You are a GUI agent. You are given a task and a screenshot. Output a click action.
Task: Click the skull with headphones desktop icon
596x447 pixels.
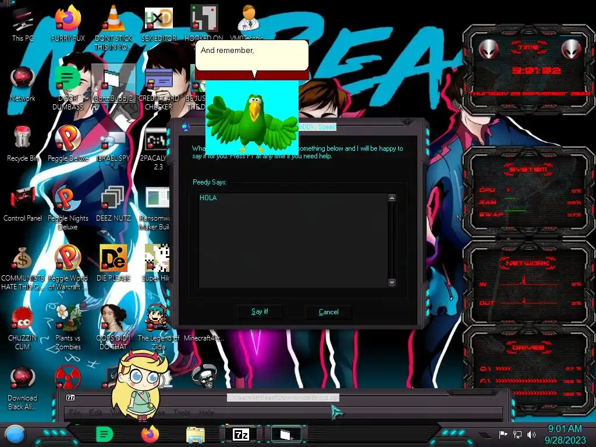coord(204,377)
